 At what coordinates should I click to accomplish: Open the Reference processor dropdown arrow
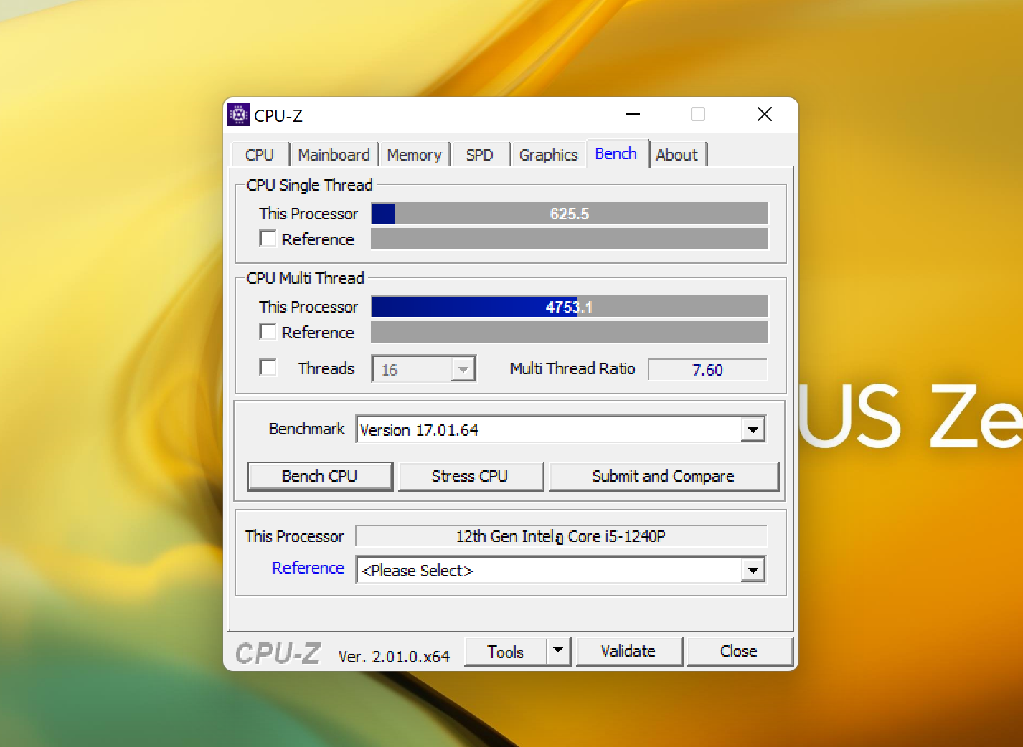753,570
